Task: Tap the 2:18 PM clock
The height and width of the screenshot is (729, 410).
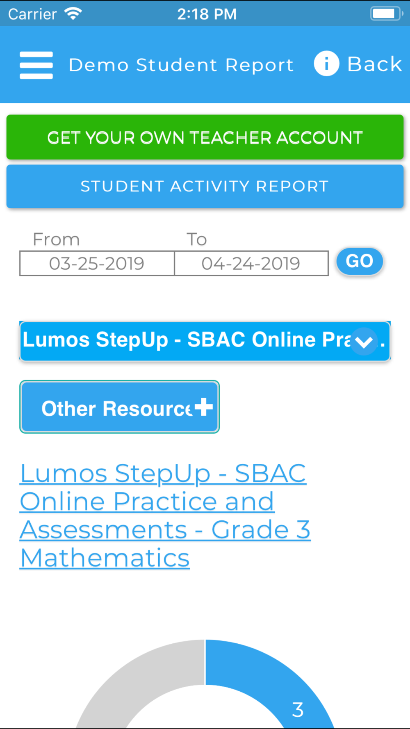Action: 207,14
